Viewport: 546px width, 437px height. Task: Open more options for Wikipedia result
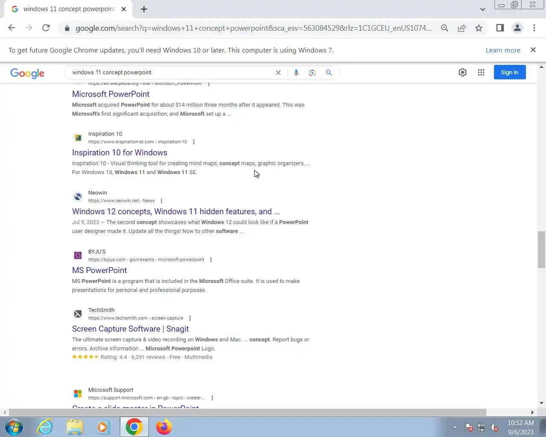(209, 84)
